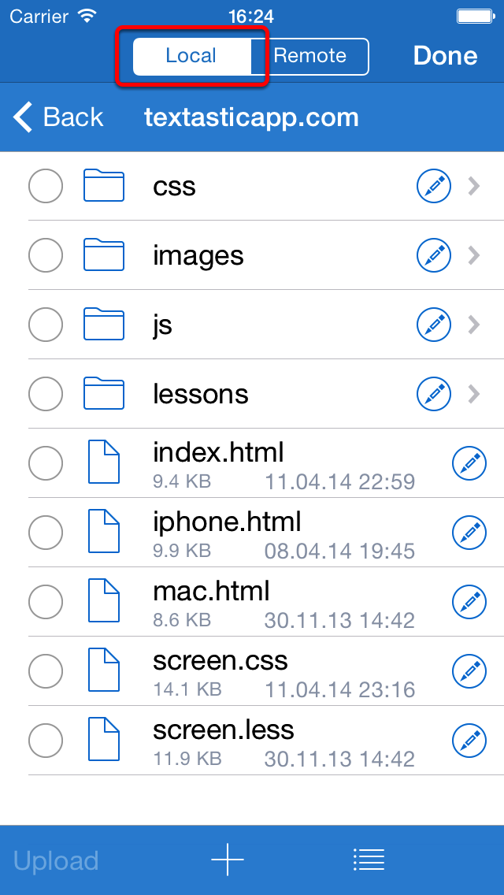Tap the edit pencil for screen.less
Viewport: 504px width, 895px height.
click(469, 741)
